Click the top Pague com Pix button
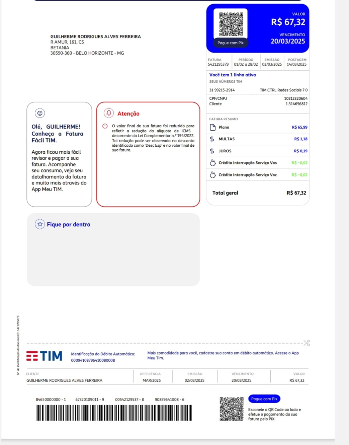 pyautogui.click(x=231, y=43)
